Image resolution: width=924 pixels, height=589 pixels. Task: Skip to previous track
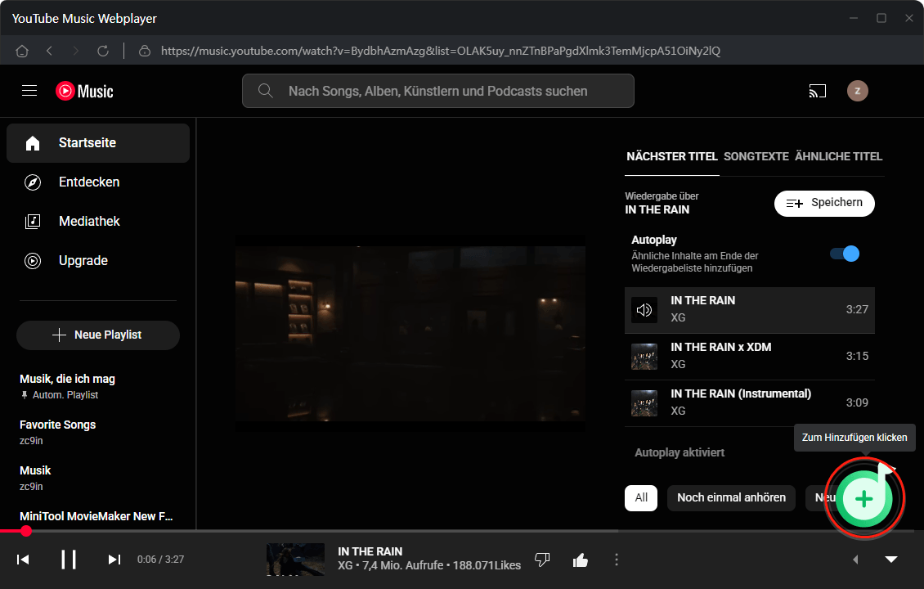pos(23,560)
